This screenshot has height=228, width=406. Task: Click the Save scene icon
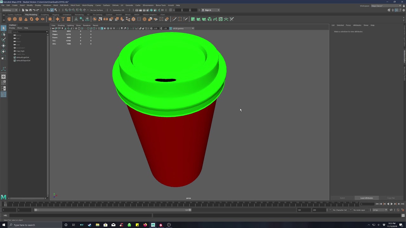coord(30,10)
